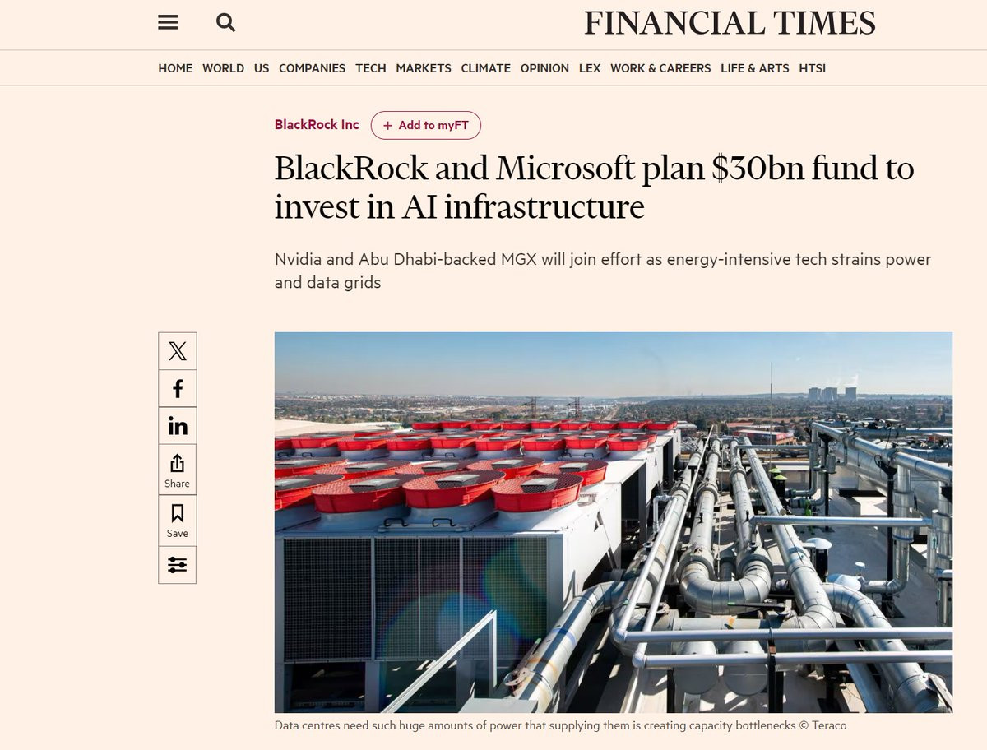Share article on X
This screenshot has height=750, width=987.
[178, 351]
